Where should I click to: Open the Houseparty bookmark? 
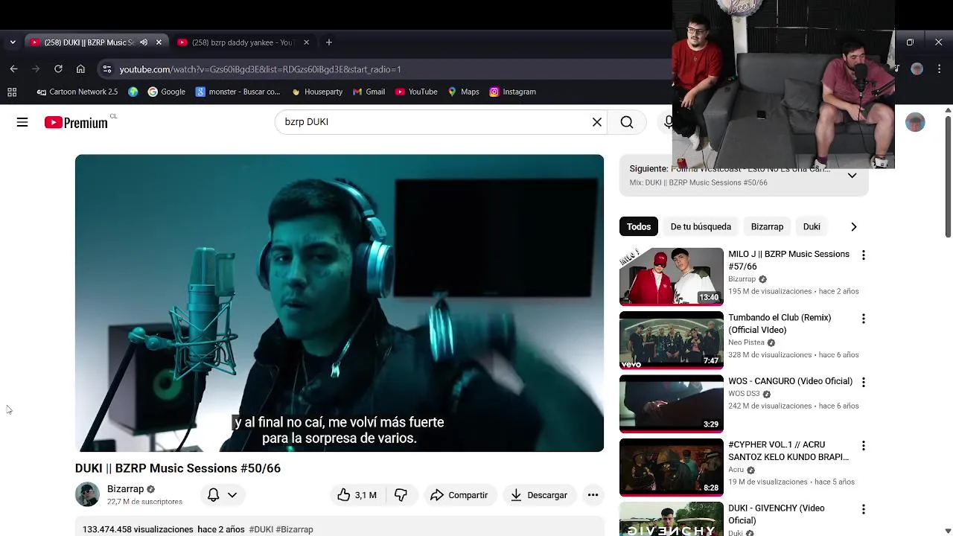317,92
